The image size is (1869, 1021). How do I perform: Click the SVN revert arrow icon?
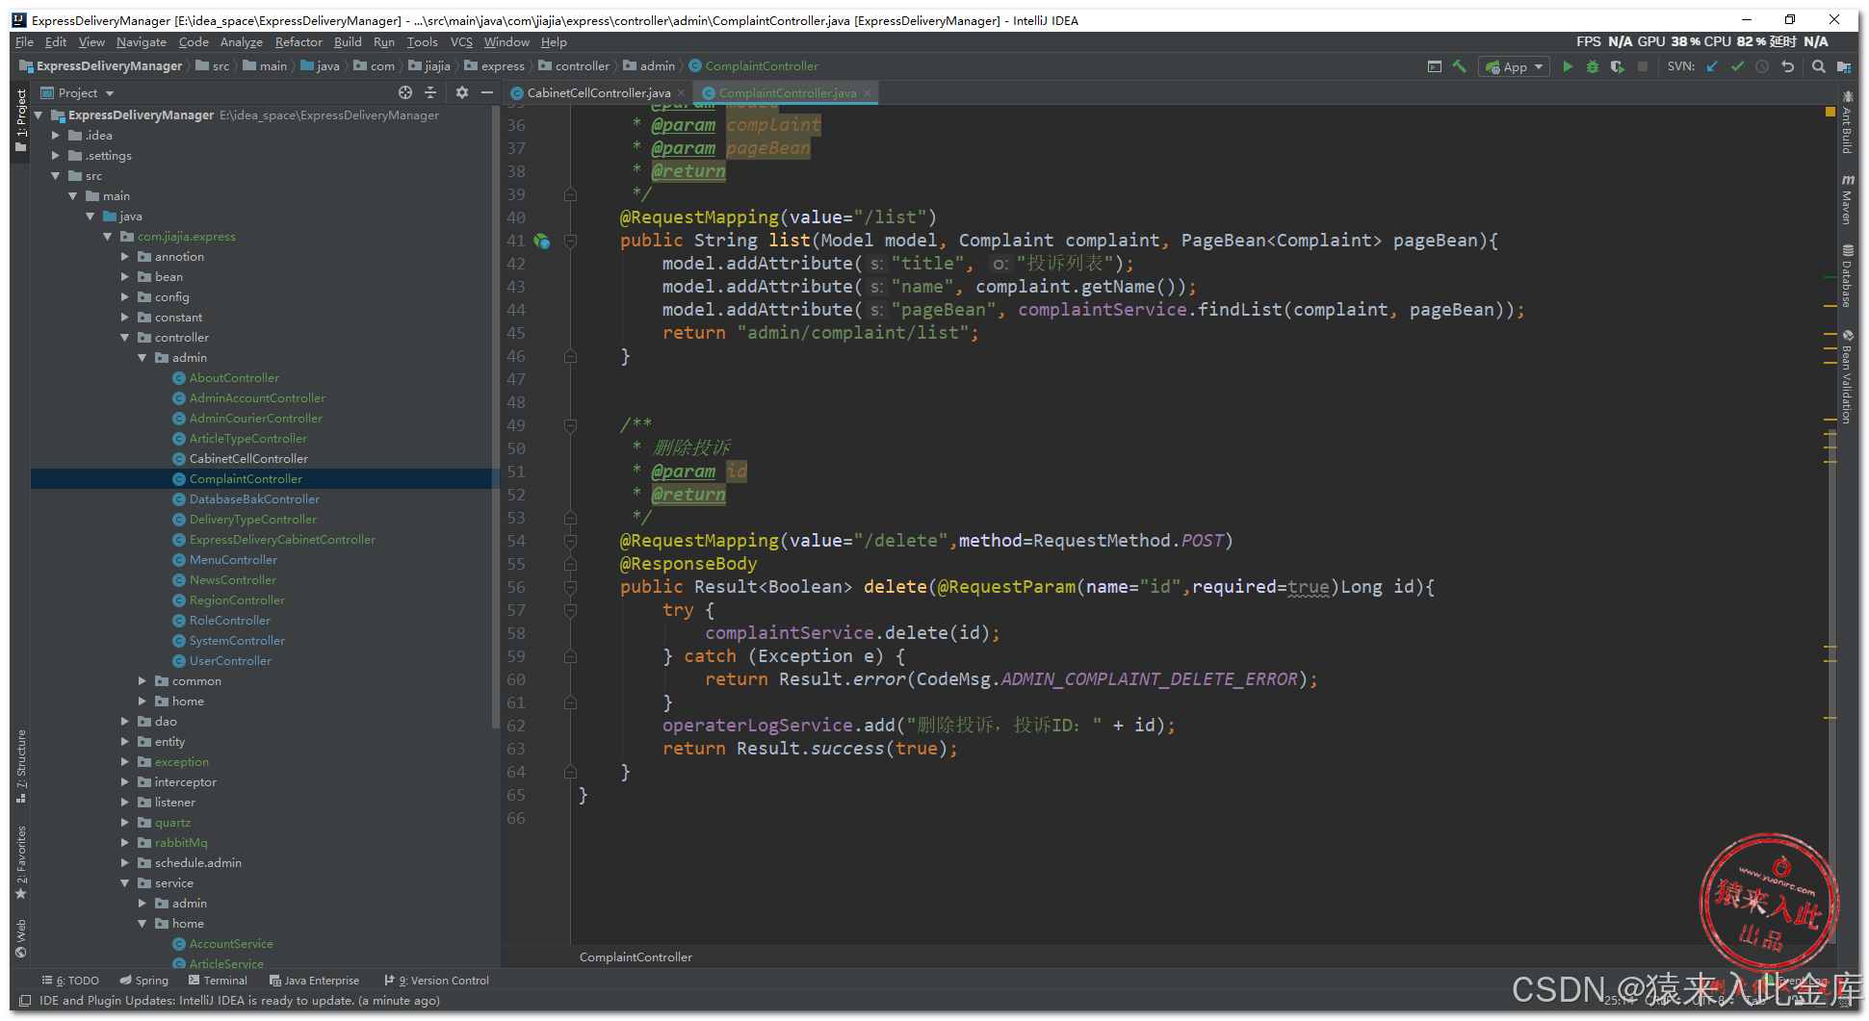pyautogui.click(x=1788, y=66)
